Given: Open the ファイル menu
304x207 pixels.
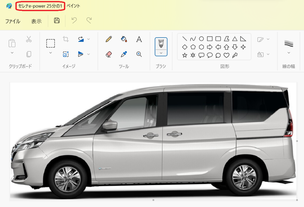Looking at the screenshot, I should (x=13, y=21).
